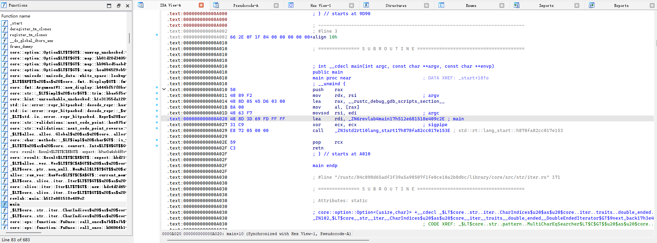This screenshot has height=243, width=657.
Task: Select revlab::main in the function list
Action: coord(47,198)
